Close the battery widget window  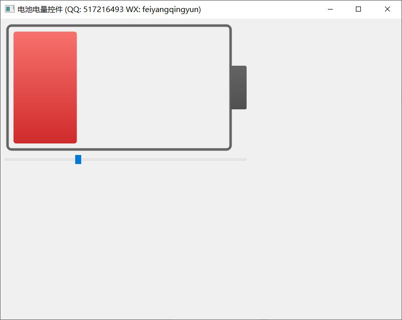tap(387, 9)
